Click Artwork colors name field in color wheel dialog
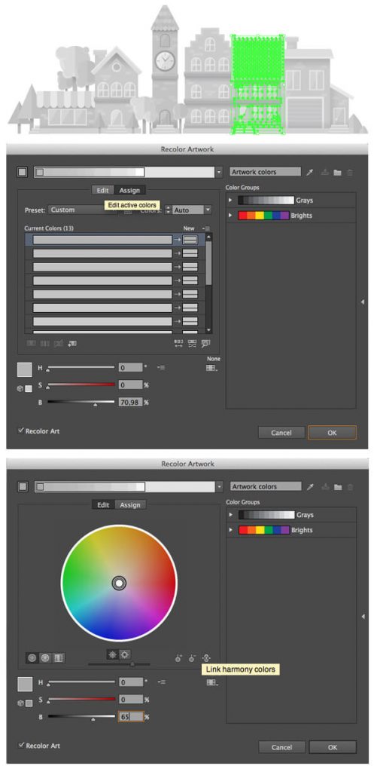This screenshot has width=377, height=772. point(266,486)
